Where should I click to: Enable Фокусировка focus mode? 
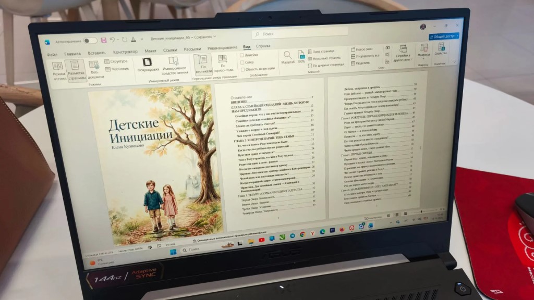point(148,65)
